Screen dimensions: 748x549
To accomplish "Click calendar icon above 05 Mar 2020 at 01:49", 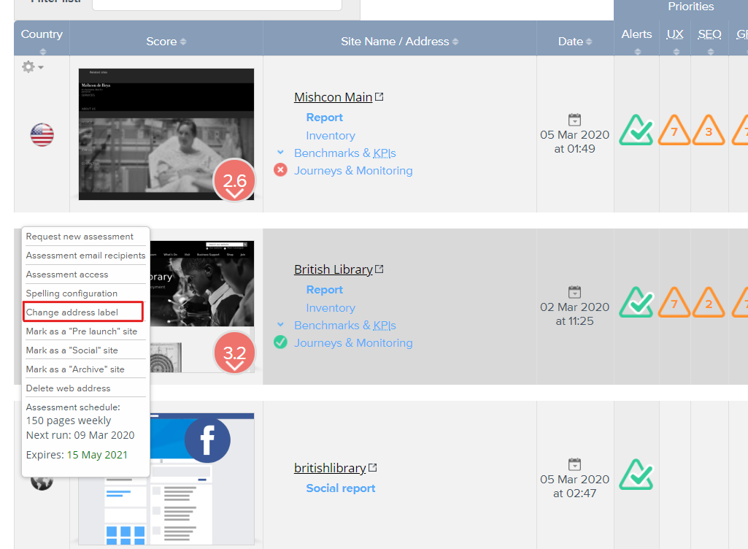I will click(574, 119).
